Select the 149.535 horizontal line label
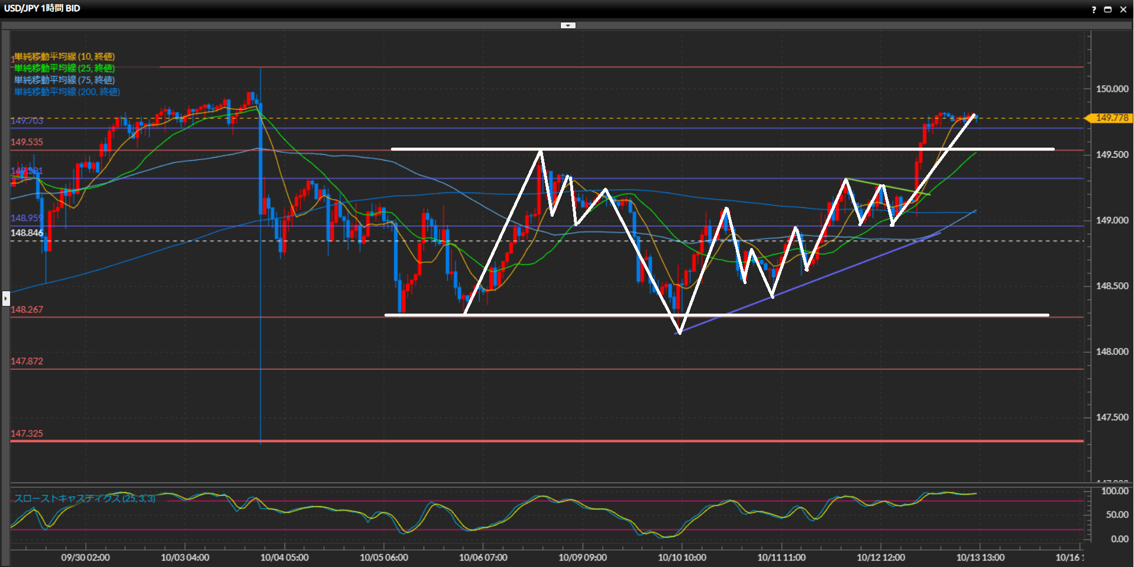The image size is (1134, 567). click(x=27, y=142)
